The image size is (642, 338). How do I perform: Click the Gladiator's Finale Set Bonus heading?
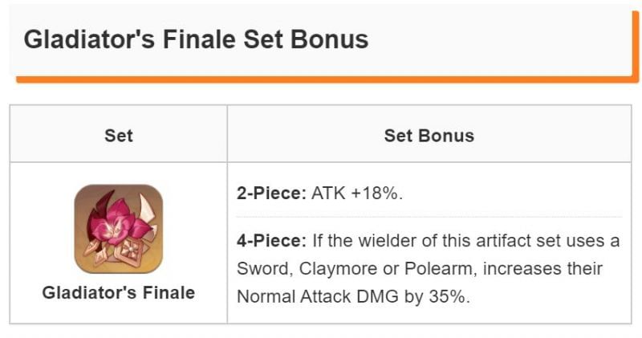[x=196, y=39]
